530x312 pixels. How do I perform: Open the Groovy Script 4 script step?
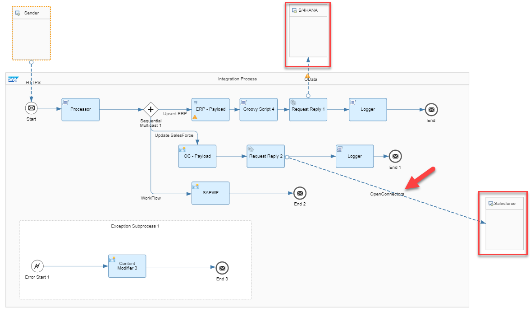258,109
